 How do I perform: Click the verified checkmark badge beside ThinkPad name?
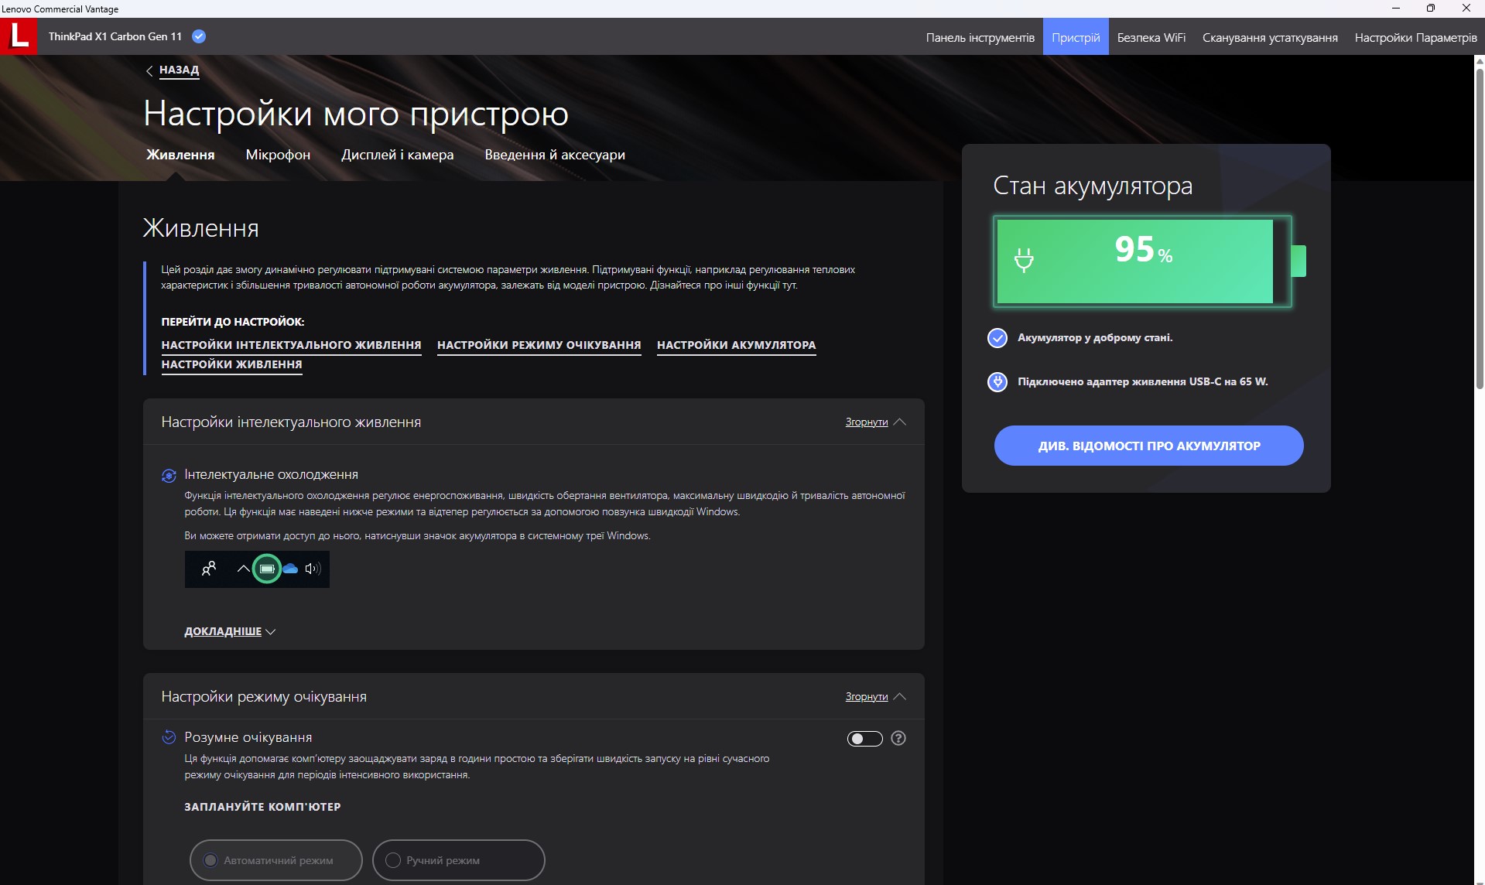(199, 36)
